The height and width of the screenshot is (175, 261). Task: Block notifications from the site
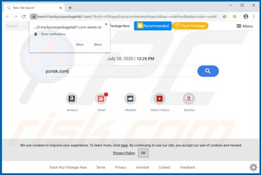coord(98,45)
